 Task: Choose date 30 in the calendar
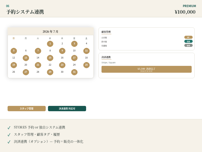[62, 72]
